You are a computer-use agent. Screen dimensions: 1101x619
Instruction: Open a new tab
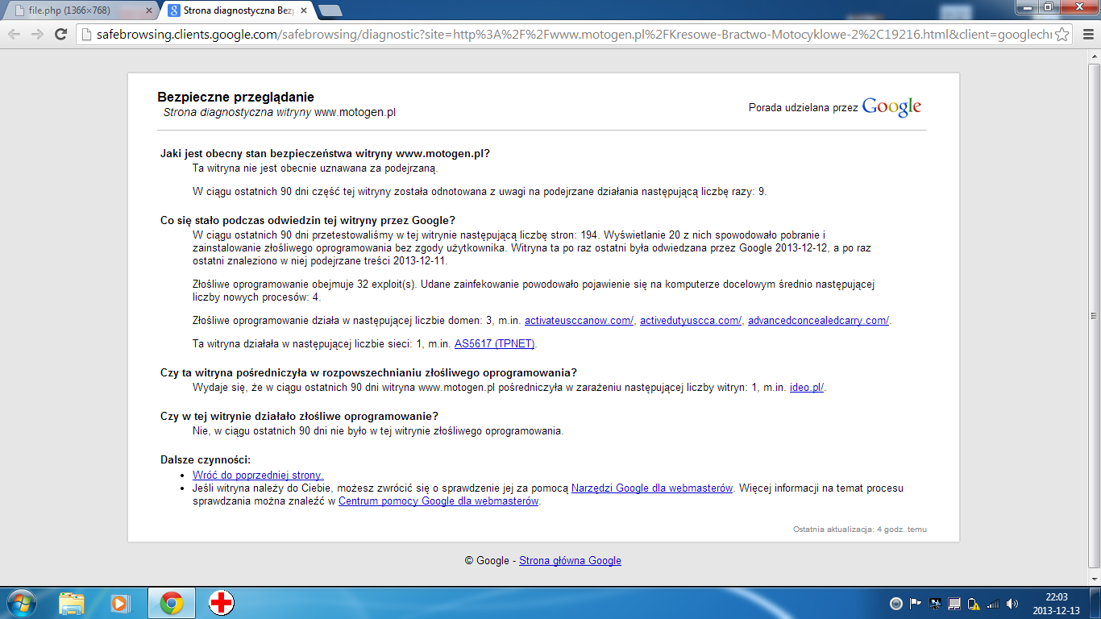click(330, 10)
